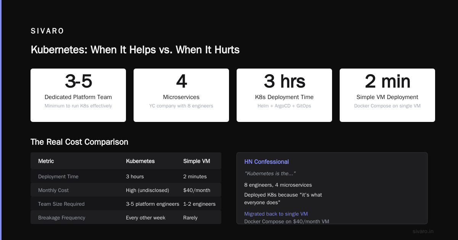Open the 3-5 Dedicated Platform Team card

78,95
